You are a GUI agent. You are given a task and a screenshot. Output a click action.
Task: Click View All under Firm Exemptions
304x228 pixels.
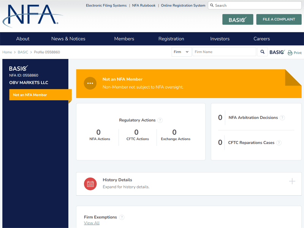pyautogui.click(x=92, y=223)
